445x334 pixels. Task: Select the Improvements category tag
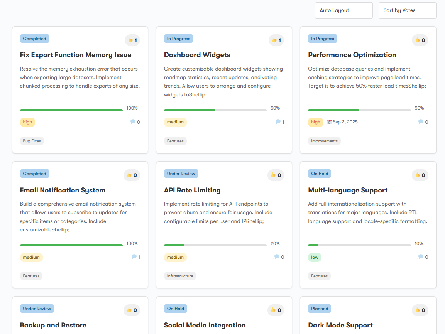click(x=324, y=141)
